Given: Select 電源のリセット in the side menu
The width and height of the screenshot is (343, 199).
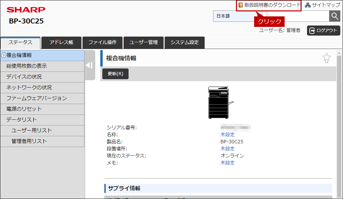Looking at the screenshot, I should pyautogui.click(x=42, y=109).
